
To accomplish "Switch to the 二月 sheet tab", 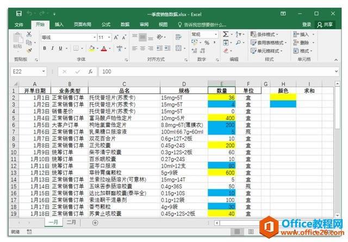I will tap(71, 222).
